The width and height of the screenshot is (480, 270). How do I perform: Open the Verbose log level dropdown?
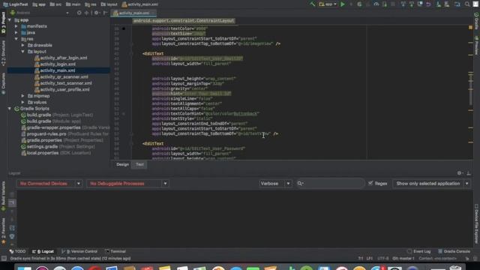pyautogui.click(x=275, y=184)
